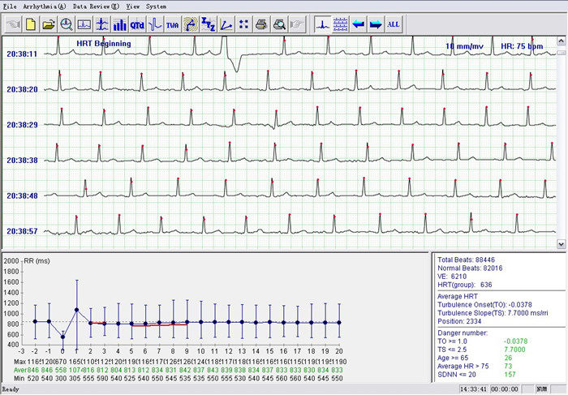Open the Data Review menu
The image size is (568, 395).
point(96,6)
